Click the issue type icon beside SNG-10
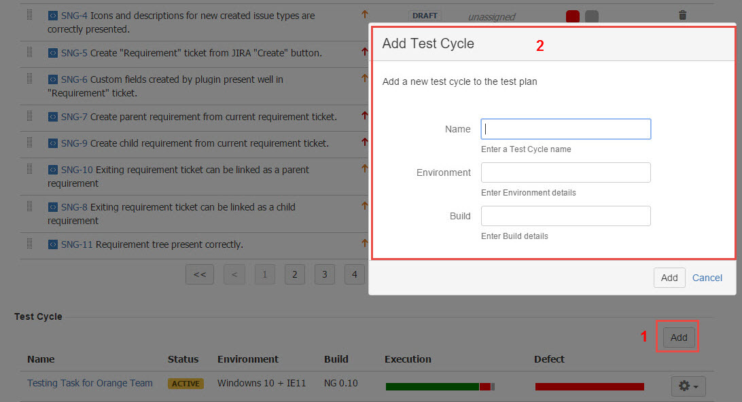Screen dimensions: 742x402 [x=53, y=170]
